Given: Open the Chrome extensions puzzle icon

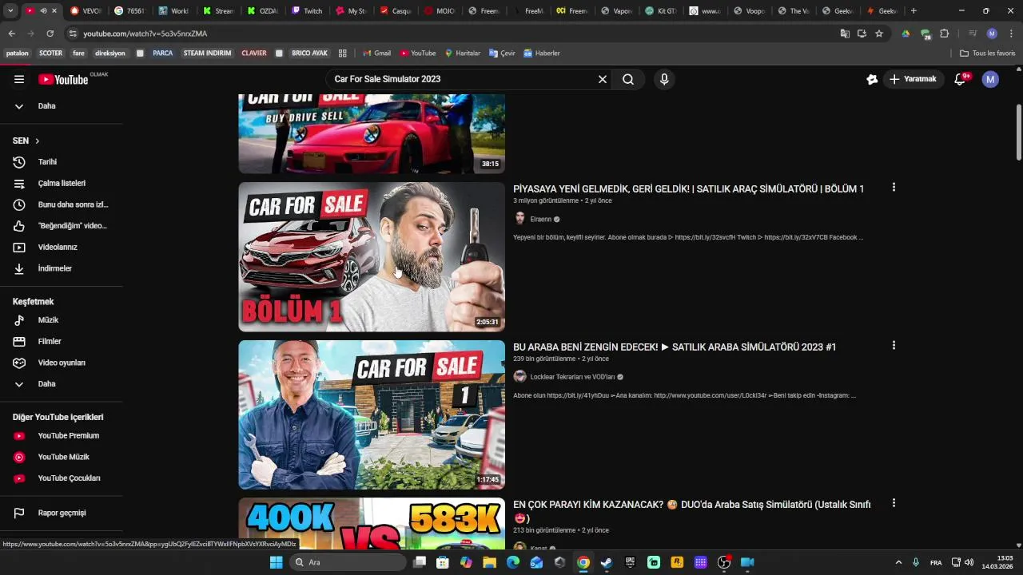Looking at the screenshot, I should pyautogui.click(x=944, y=34).
